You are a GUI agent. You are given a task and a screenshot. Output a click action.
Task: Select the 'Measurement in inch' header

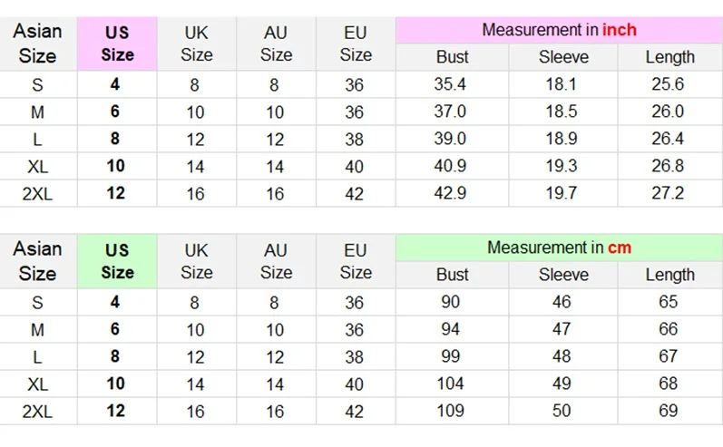(x=559, y=30)
